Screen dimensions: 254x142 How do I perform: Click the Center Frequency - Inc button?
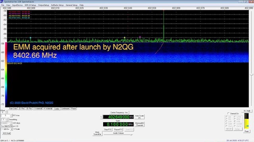point(119,112)
